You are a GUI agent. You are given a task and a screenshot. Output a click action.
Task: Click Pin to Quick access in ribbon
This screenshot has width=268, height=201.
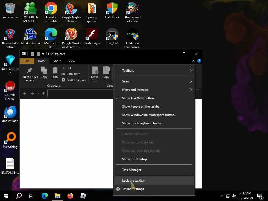30,74
